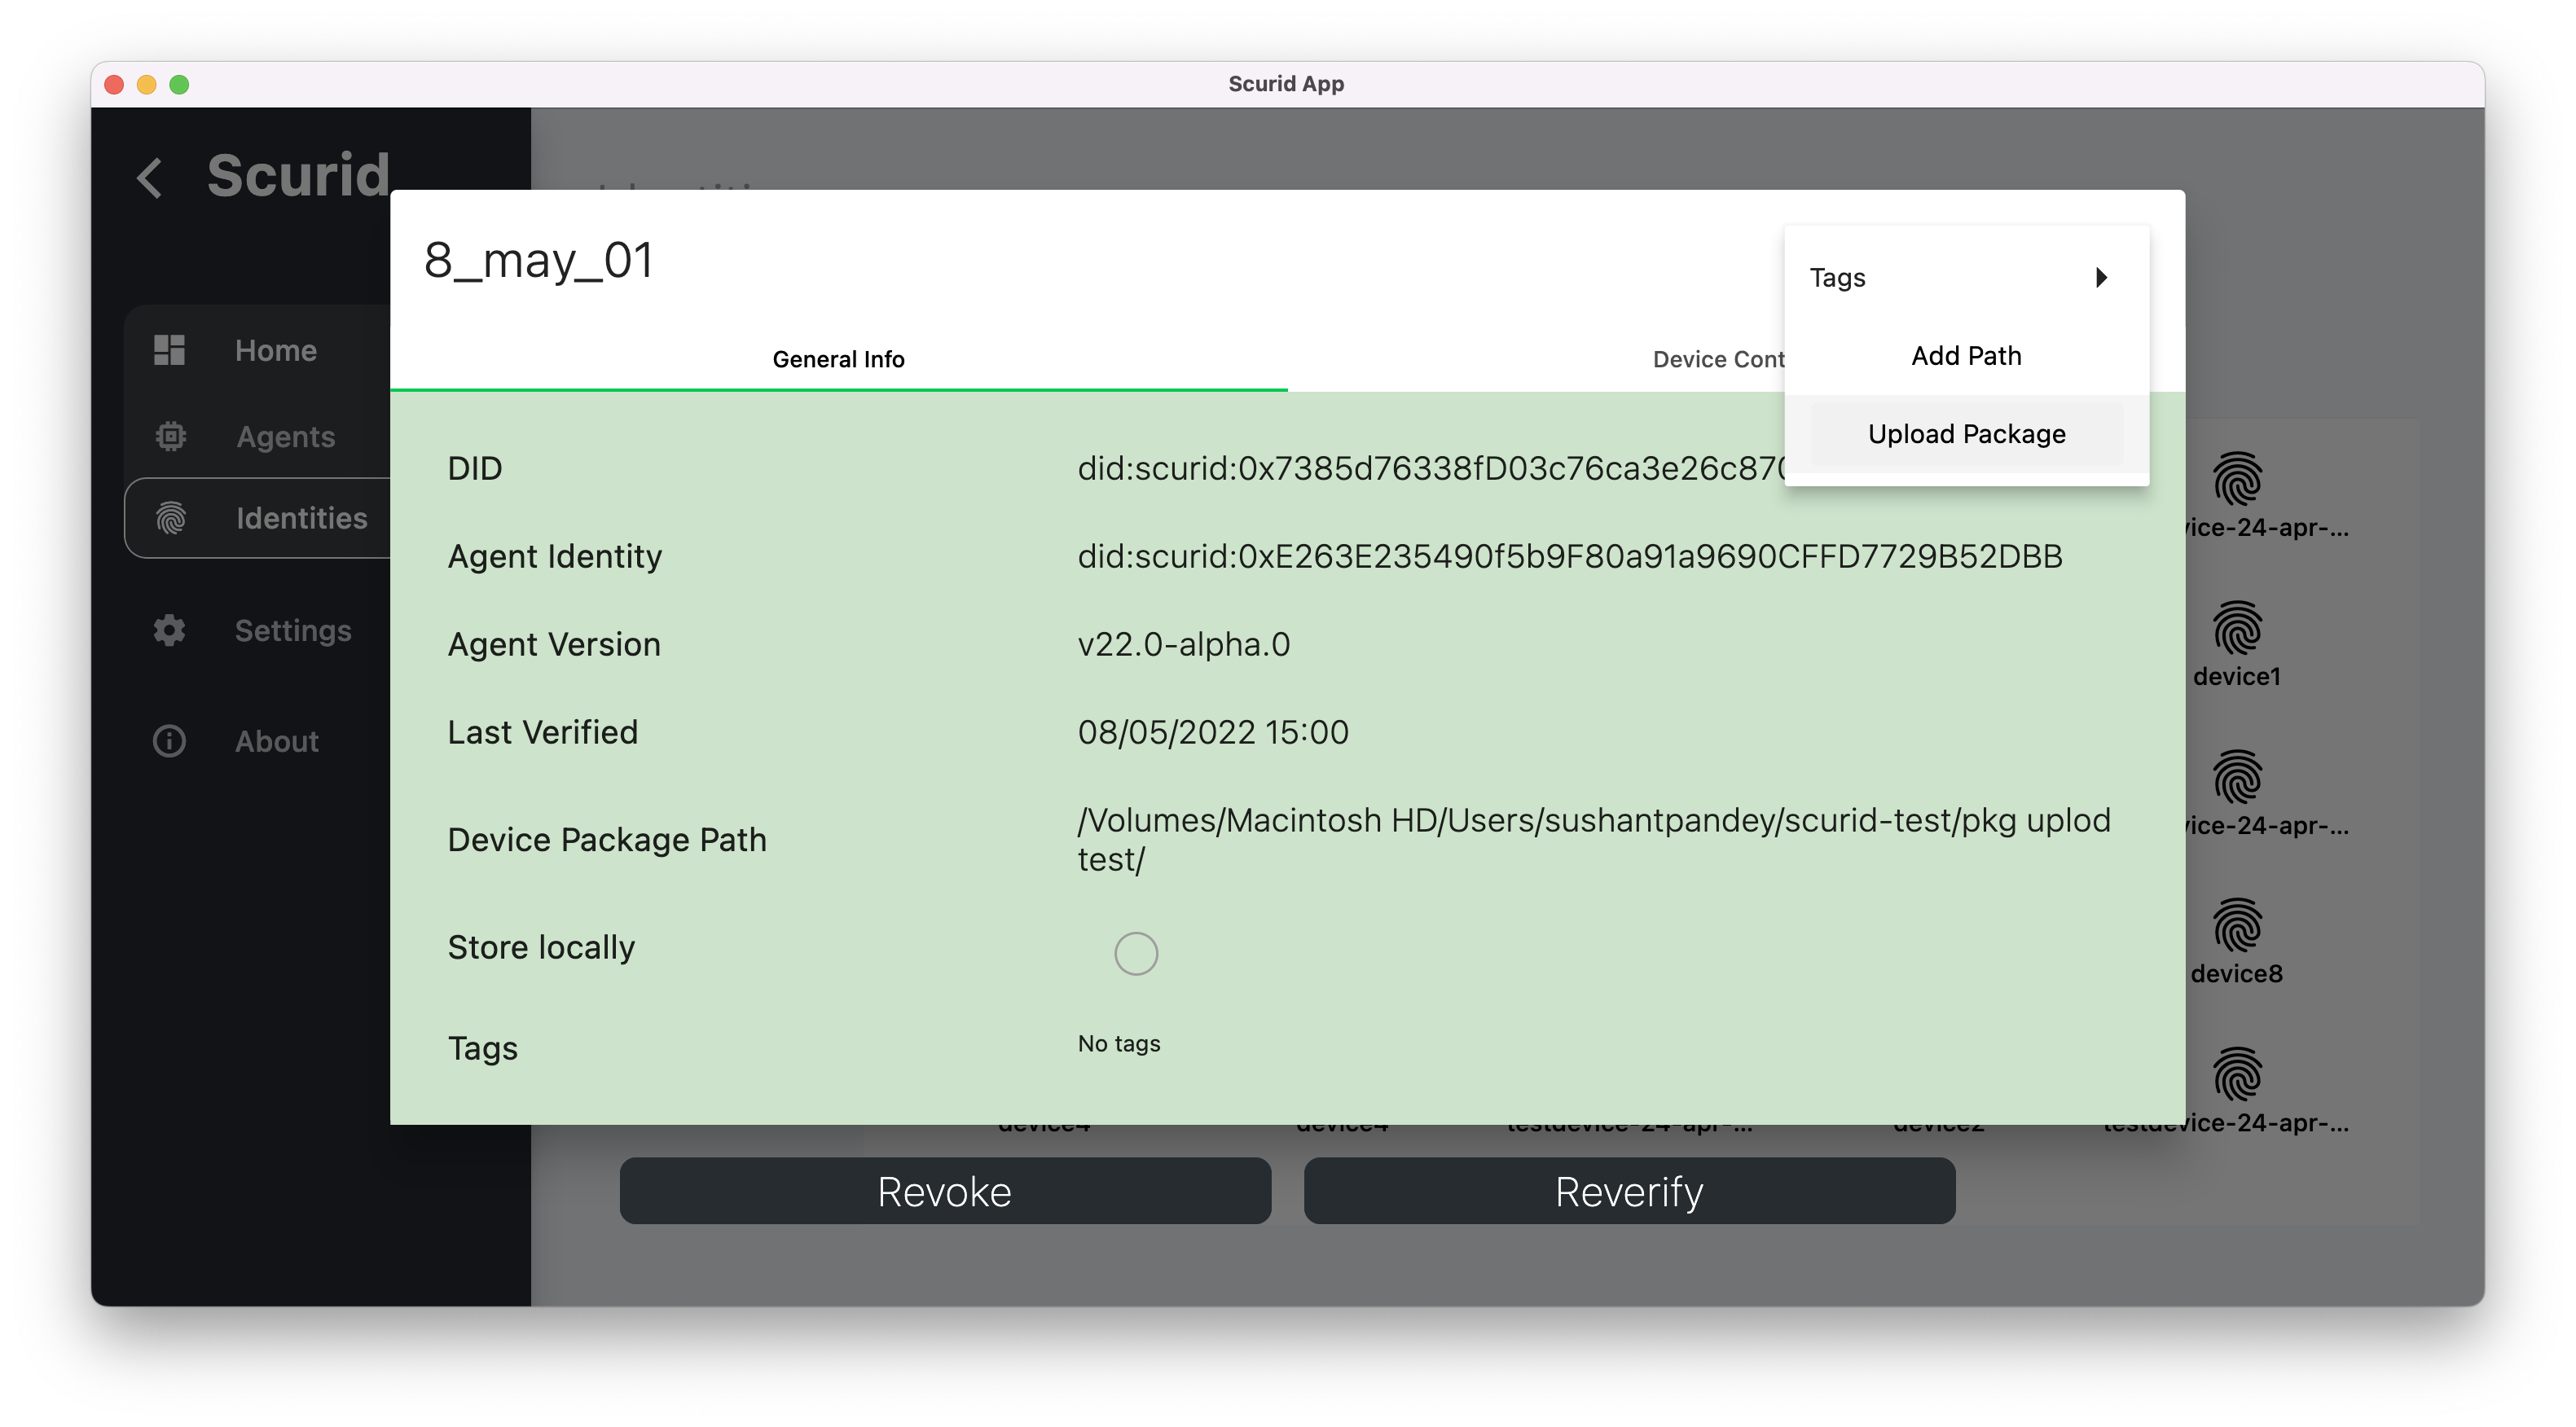Click the Scurid App window title
Image resolution: width=2576 pixels, height=1427 pixels.
tap(1286, 84)
